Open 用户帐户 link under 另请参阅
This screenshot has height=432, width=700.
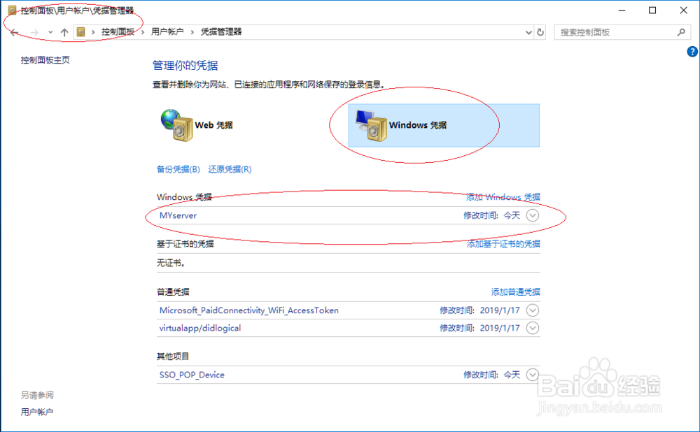[x=37, y=412]
